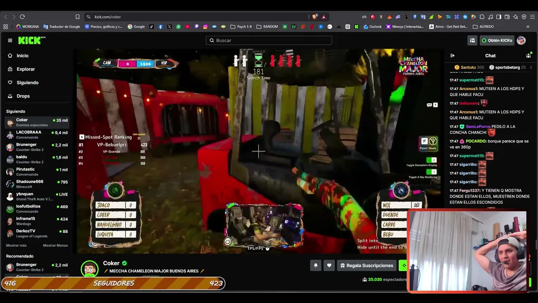Click Regala Suscripciones button

tap(367, 265)
